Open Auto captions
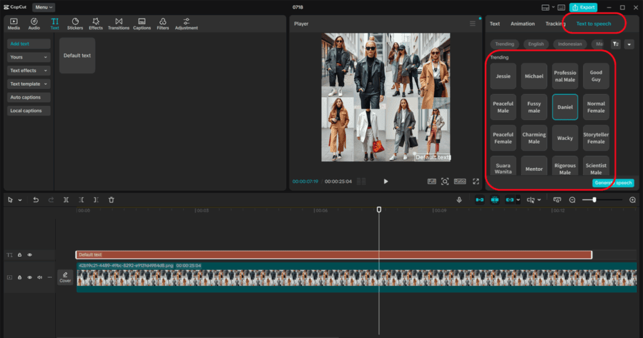Screen dimensions: 643x338 point(28,97)
